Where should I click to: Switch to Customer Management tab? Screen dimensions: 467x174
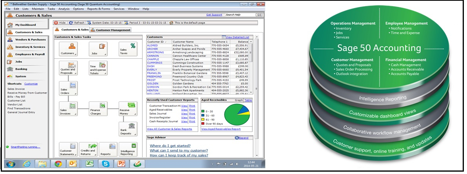tap(111, 30)
